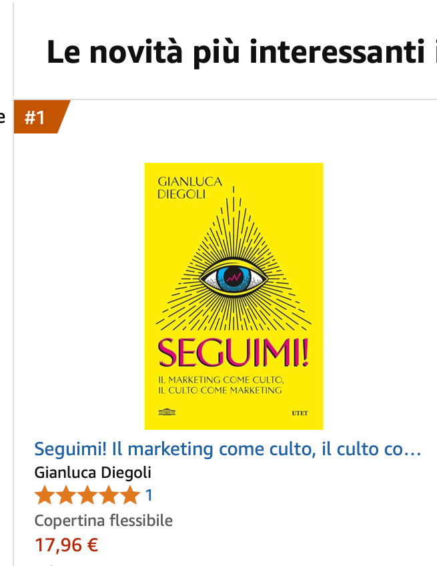Open the review count '1' link
437x566 pixels.
tap(149, 495)
